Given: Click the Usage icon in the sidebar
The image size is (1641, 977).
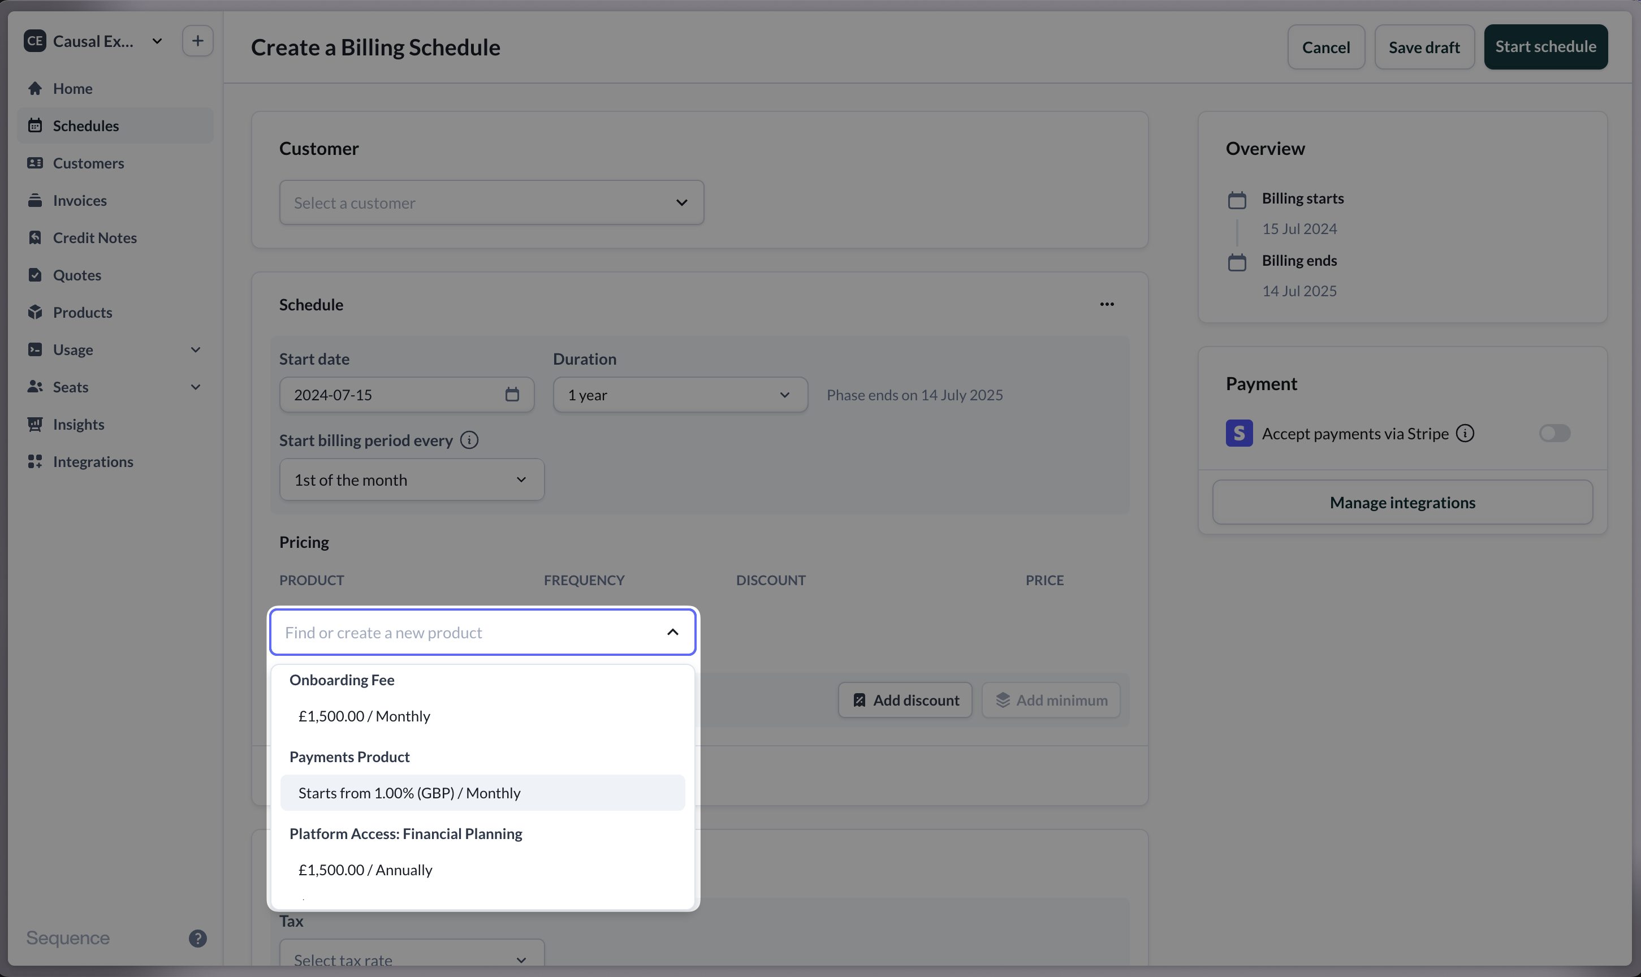Looking at the screenshot, I should 35,349.
